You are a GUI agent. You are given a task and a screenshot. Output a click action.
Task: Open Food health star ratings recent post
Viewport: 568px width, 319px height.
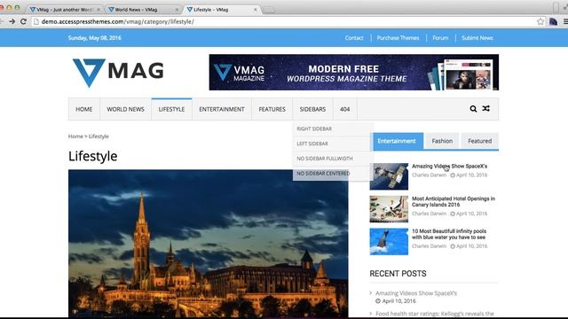tap(435, 314)
